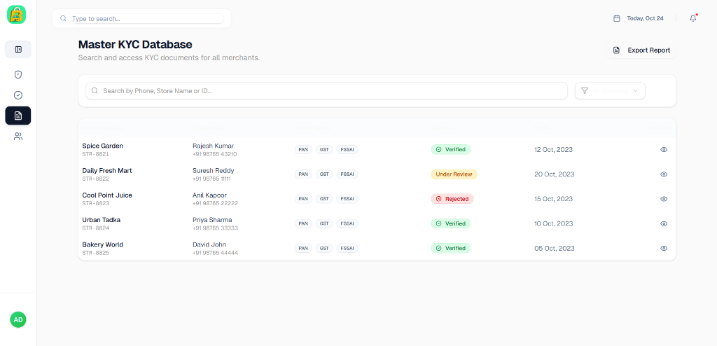Toggle the sidebar panel collapse icon

click(x=18, y=49)
